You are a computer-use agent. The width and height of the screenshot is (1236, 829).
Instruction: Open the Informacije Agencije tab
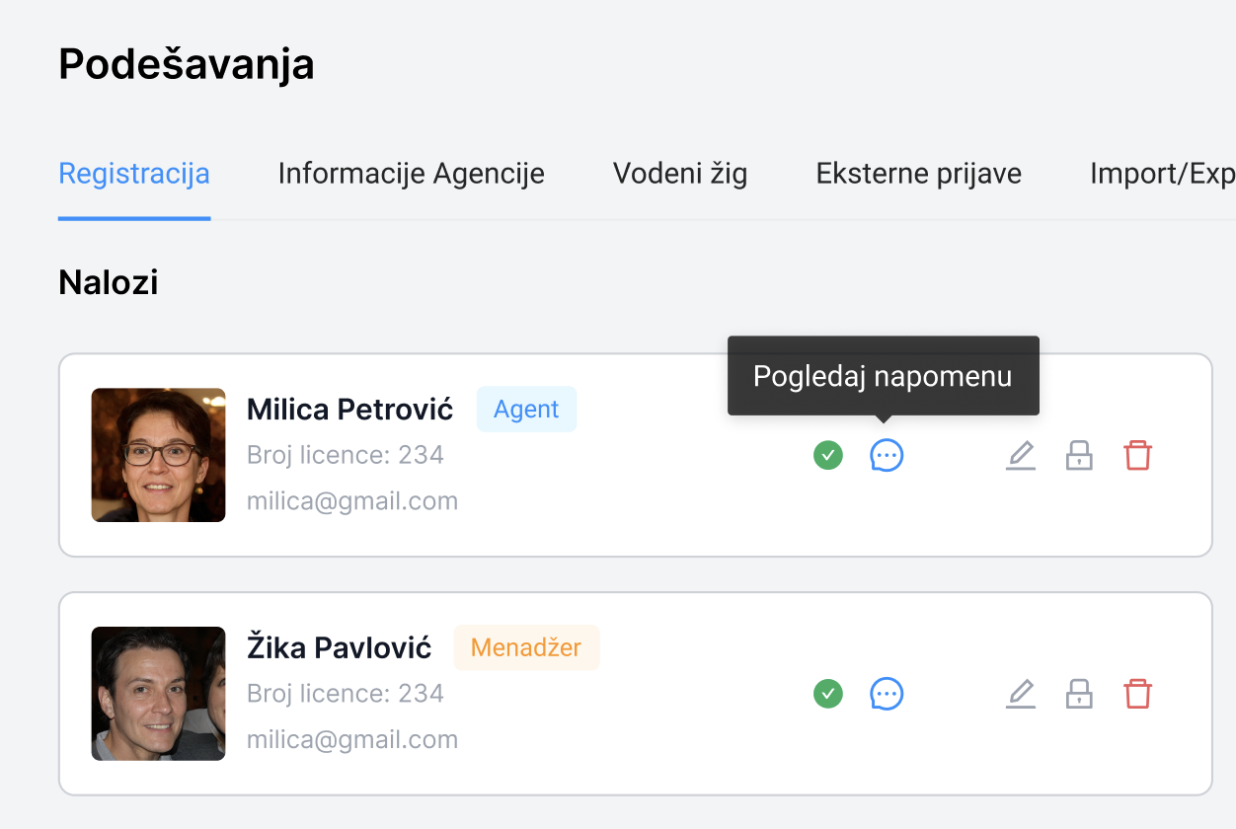(411, 174)
